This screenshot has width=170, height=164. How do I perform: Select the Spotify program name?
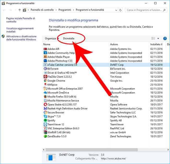pyautogui.click(x=51, y=121)
